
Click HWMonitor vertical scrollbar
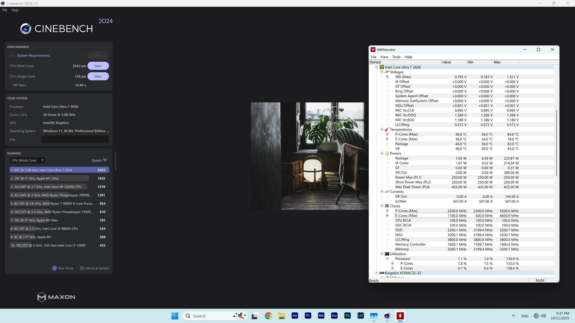click(x=556, y=143)
